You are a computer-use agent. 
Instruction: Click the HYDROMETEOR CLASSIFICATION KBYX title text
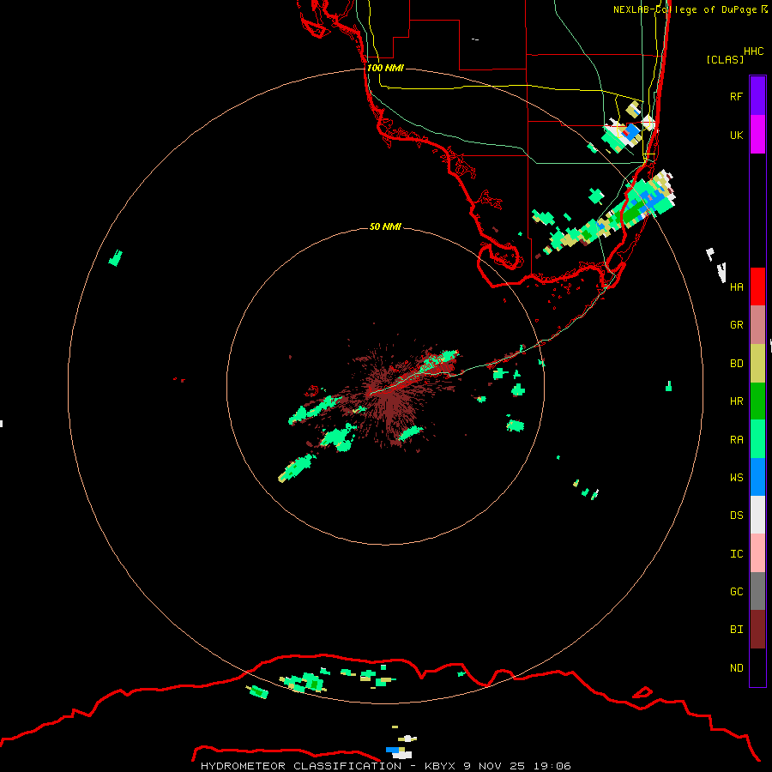tap(385, 766)
